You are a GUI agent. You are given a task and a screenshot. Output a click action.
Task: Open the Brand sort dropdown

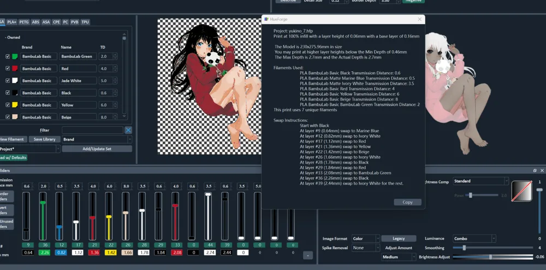click(97, 139)
